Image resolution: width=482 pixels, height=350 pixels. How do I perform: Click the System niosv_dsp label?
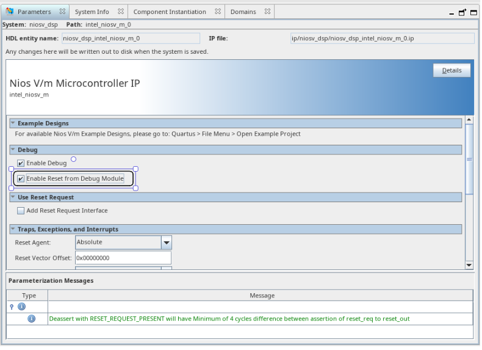(30, 24)
